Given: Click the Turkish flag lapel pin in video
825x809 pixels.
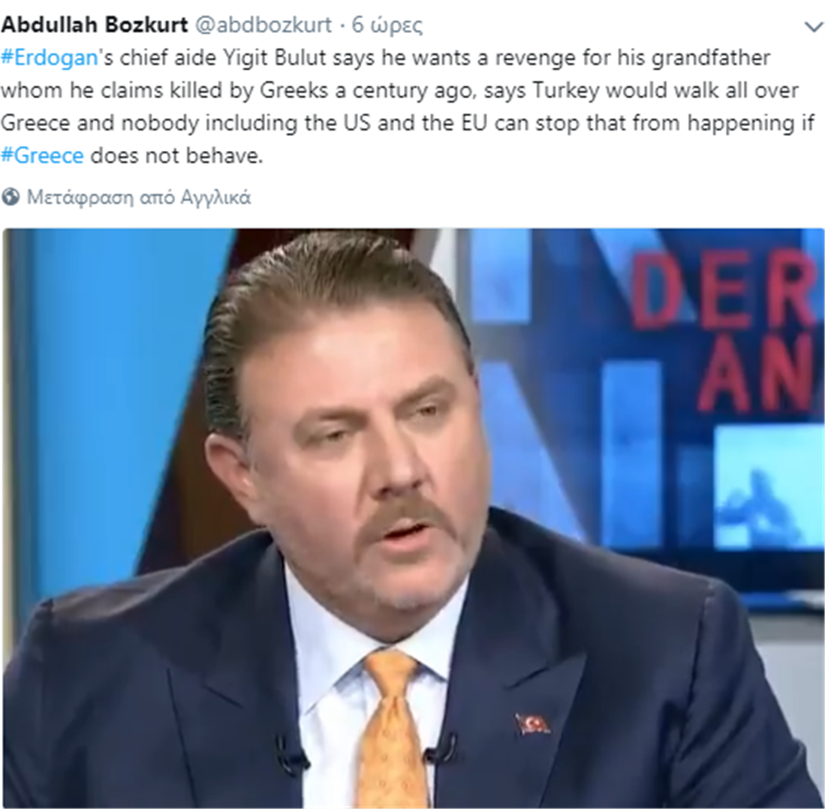Looking at the screenshot, I should (x=532, y=724).
